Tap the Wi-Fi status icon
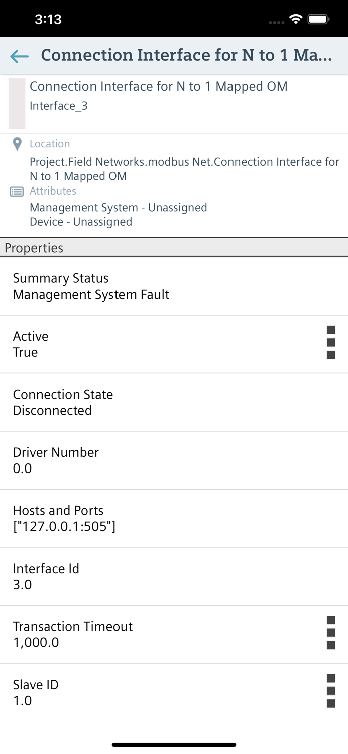Screen dimensions: 348x754 click(296, 20)
